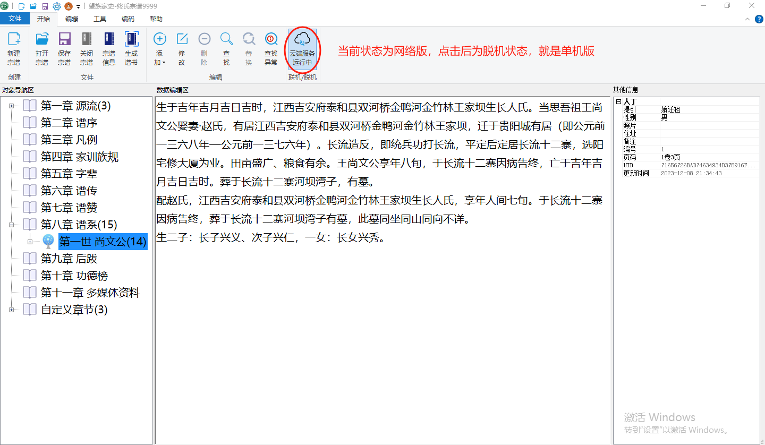Expand 自定义章节(3) node
Image resolution: width=765 pixels, height=445 pixels.
click(x=12, y=310)
